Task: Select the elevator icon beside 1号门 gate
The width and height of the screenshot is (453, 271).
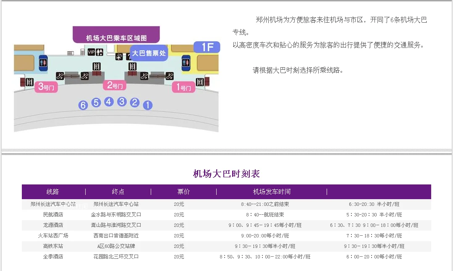Action: click(x=199, y=82)
